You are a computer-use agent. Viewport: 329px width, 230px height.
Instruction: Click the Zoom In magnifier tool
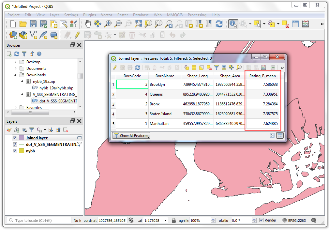[108, 24]
